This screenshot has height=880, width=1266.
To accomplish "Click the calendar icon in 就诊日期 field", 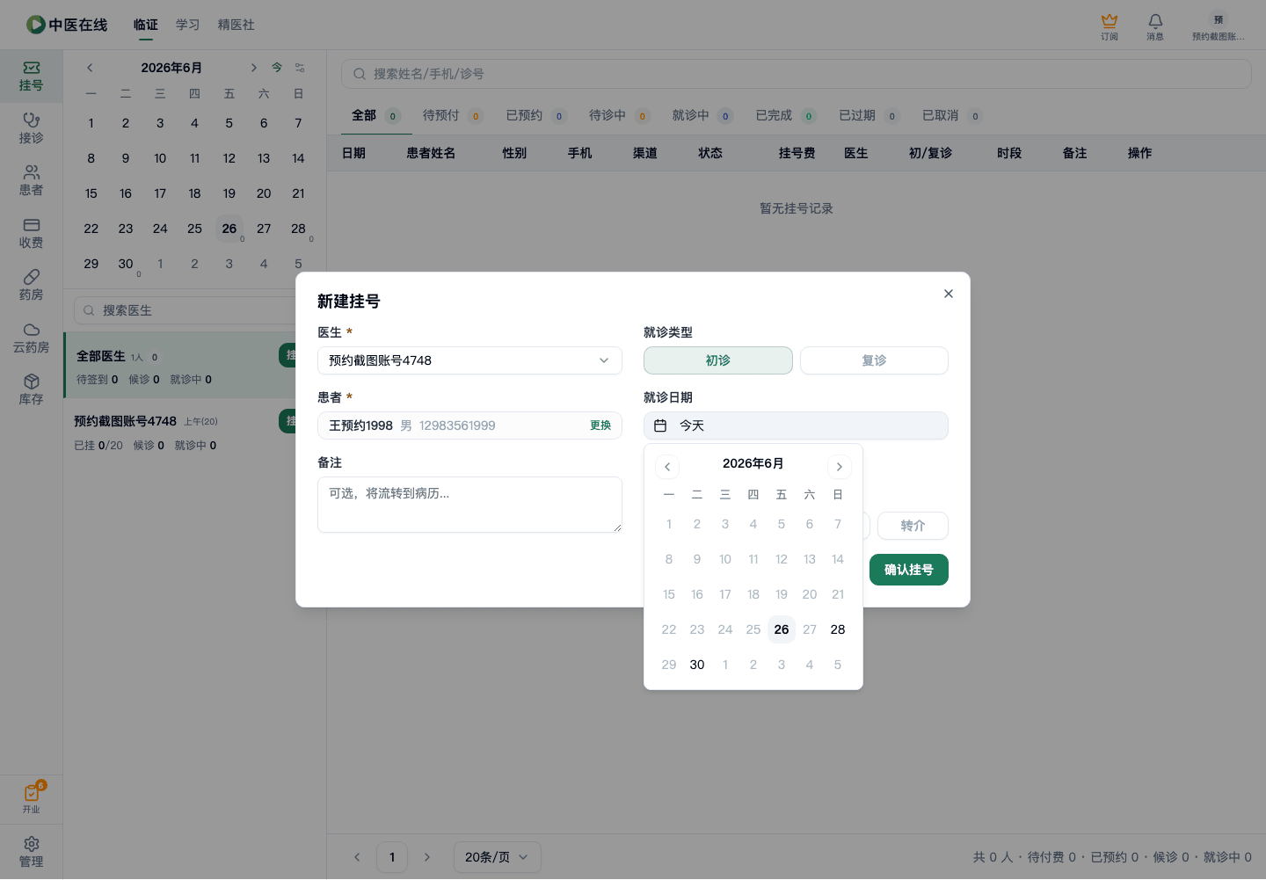I will (x=660, y=425).
